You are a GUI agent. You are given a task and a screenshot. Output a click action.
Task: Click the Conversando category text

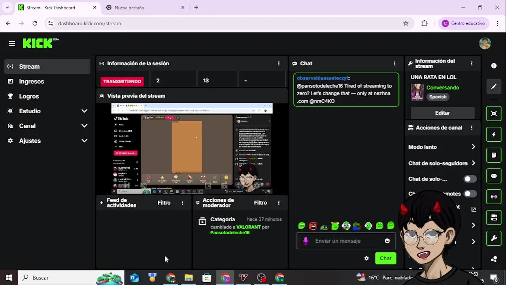click(443, 87)
